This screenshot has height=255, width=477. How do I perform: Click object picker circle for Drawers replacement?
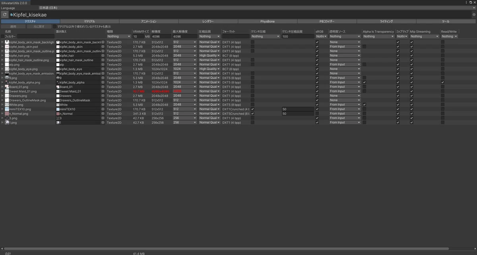click(103, 96)
